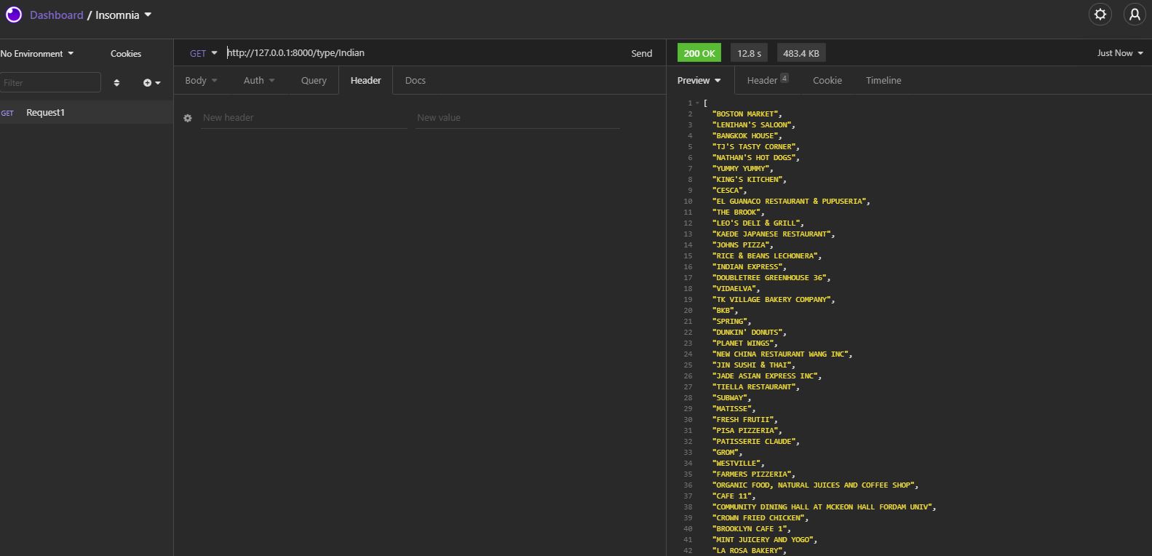Open the Body tab dropdown
The image size is (1152, 556).
201,81
